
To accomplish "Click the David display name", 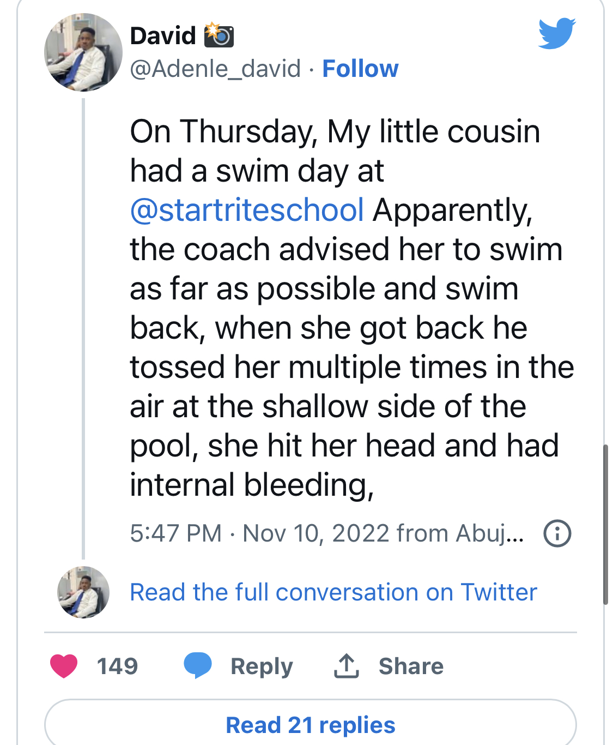I will pos(163,36).
